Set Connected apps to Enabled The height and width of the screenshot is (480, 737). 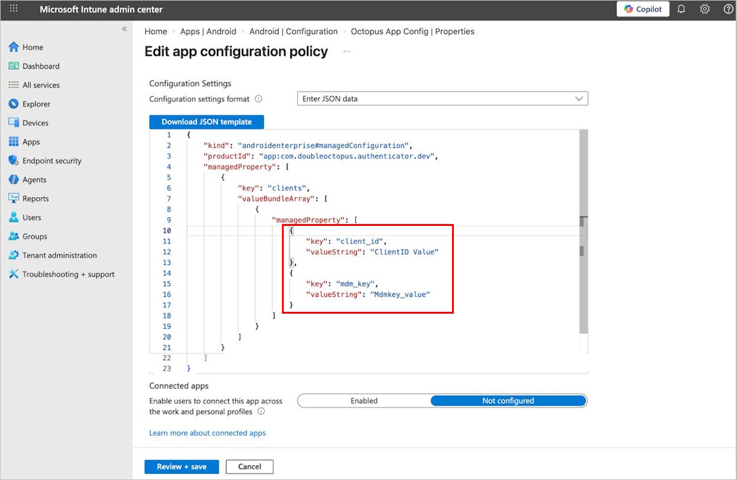(x=364, y=401)
